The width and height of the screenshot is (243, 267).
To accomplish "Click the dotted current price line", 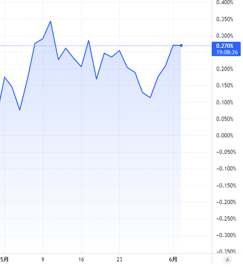I will [x=105, y=46].
